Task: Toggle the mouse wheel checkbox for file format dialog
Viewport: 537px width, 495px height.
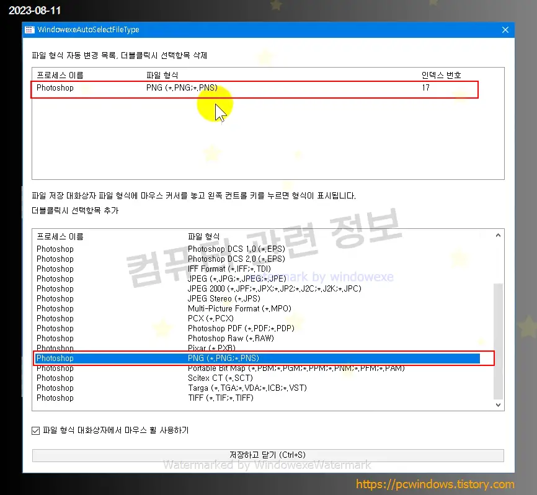Action: pos(35,430)
